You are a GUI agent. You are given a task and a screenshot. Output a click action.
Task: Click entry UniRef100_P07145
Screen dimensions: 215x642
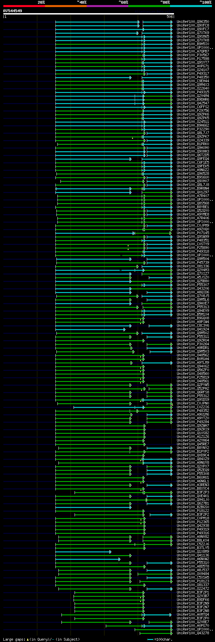point(193,233)
